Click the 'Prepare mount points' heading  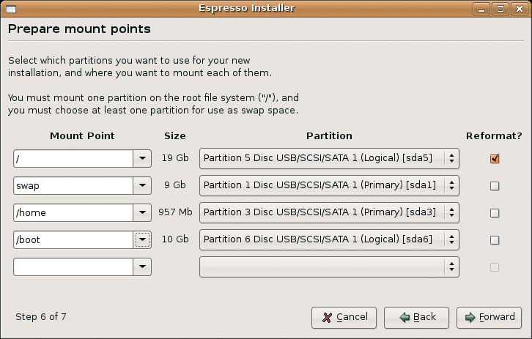coord(79,29)
